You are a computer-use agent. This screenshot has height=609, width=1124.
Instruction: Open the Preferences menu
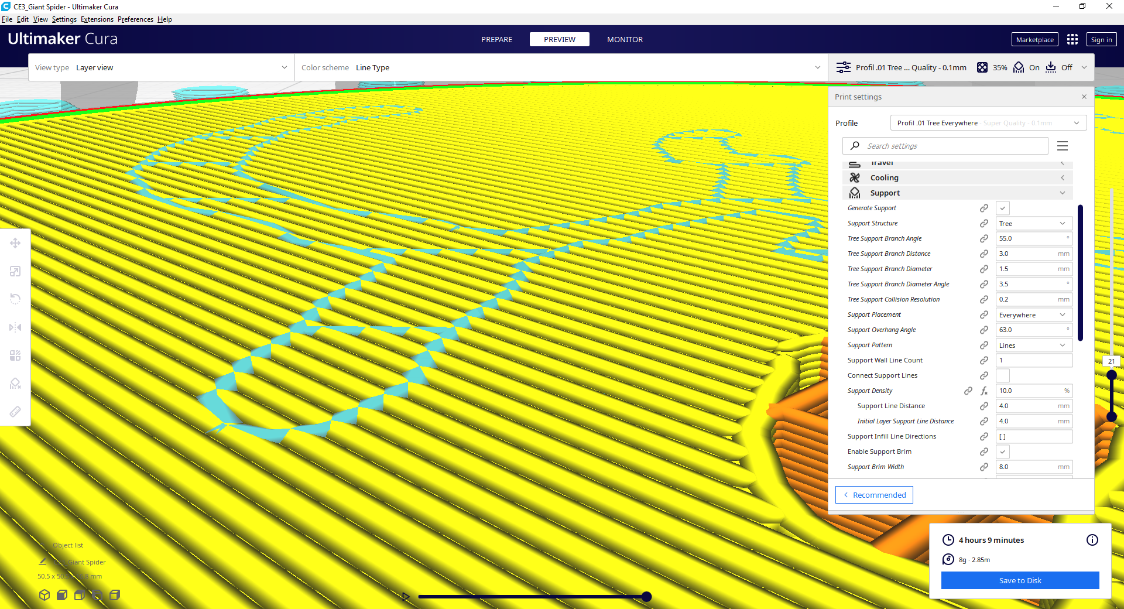(135, 19)
